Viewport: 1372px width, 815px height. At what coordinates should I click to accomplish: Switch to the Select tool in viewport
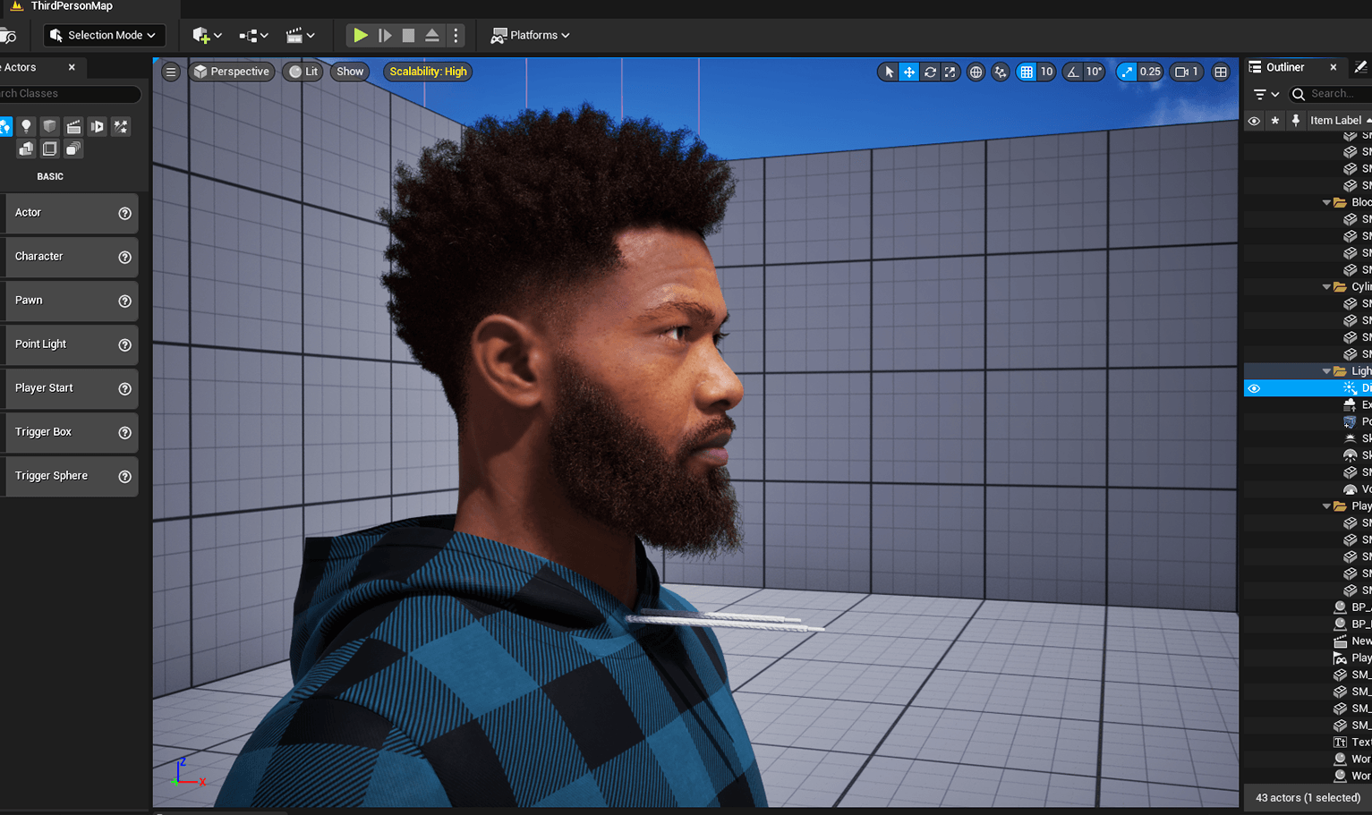888,72
